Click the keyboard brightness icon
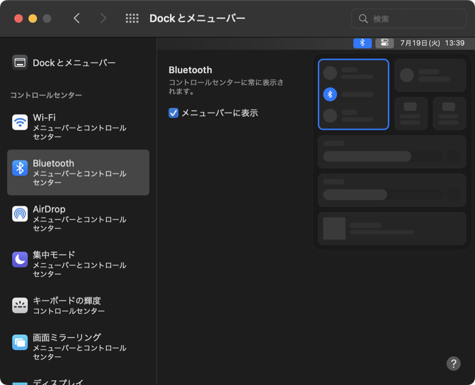 click(20, 305)
